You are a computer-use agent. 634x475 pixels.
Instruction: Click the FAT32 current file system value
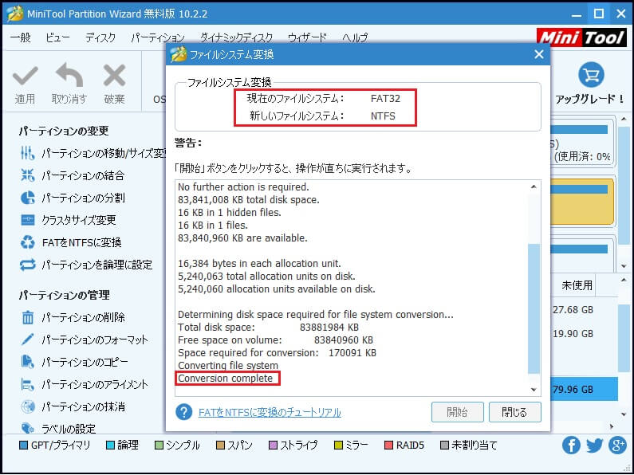click(385, 99)
